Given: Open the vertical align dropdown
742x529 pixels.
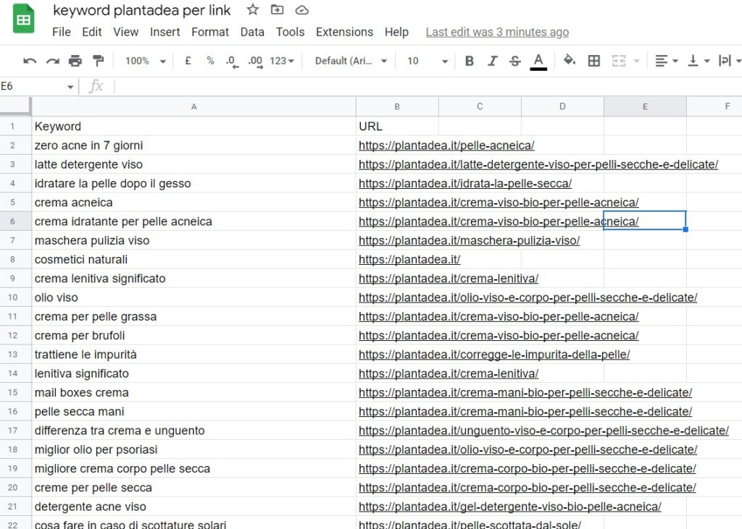Looking at the screenshot, I should (699, 61).
